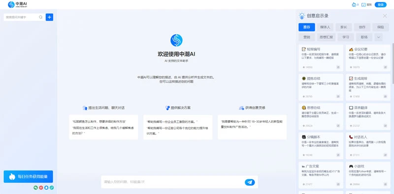Switch to the 创作 category tab

tap(362, 27)
